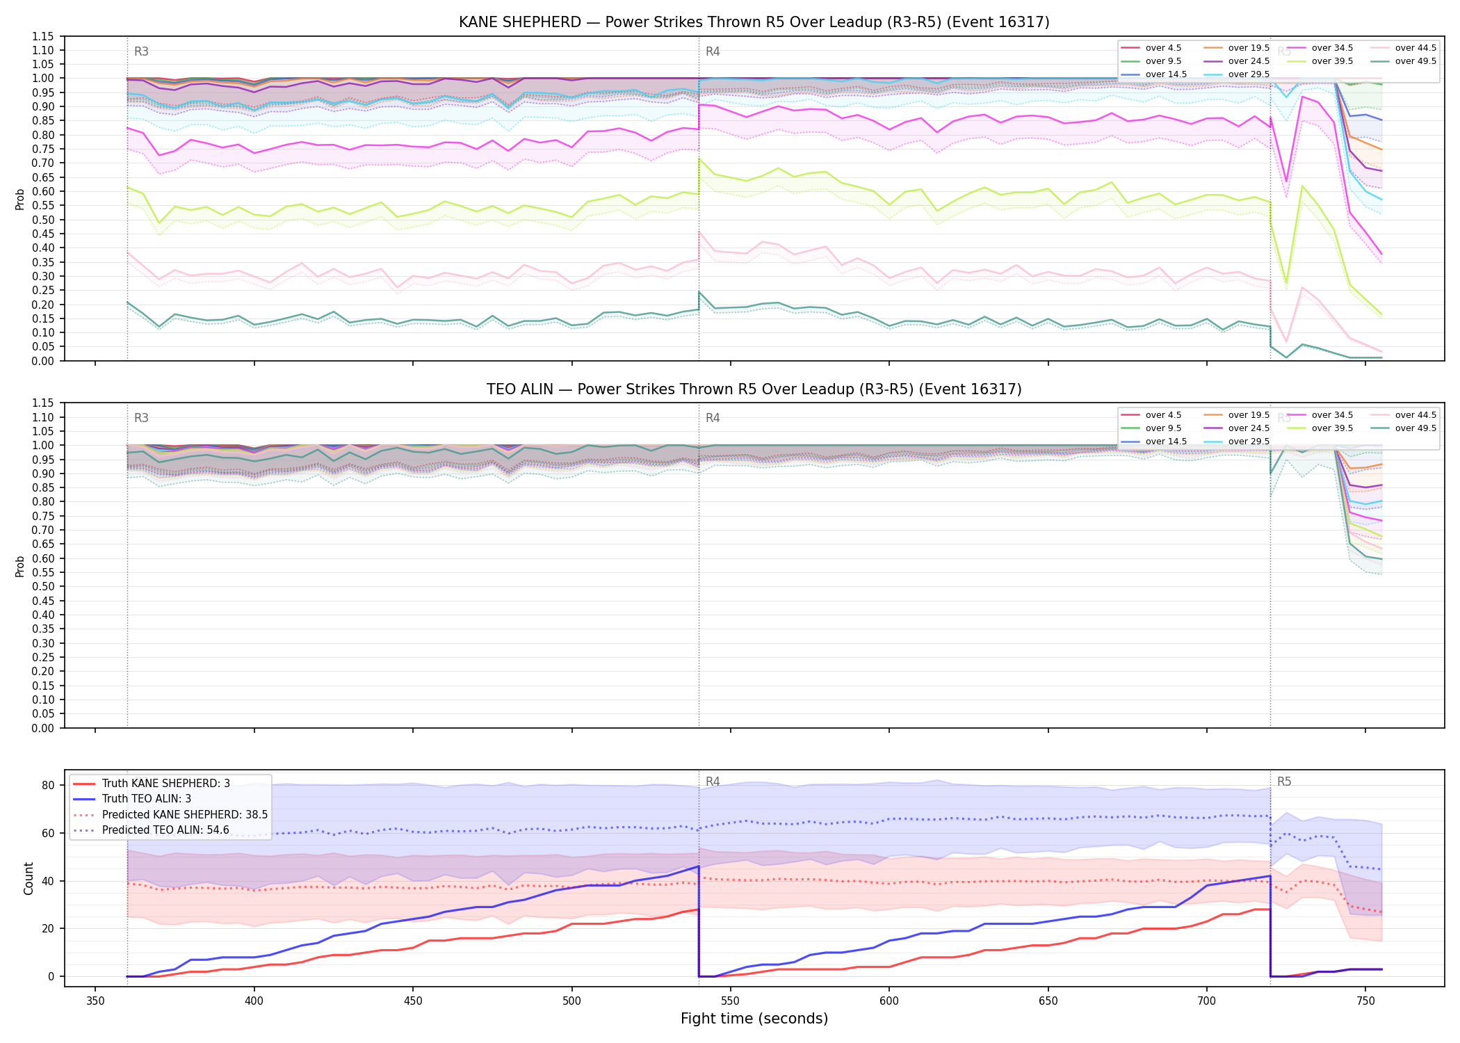Click the 'Prob' y-axis label of Kane Shepherd chart

20,199
